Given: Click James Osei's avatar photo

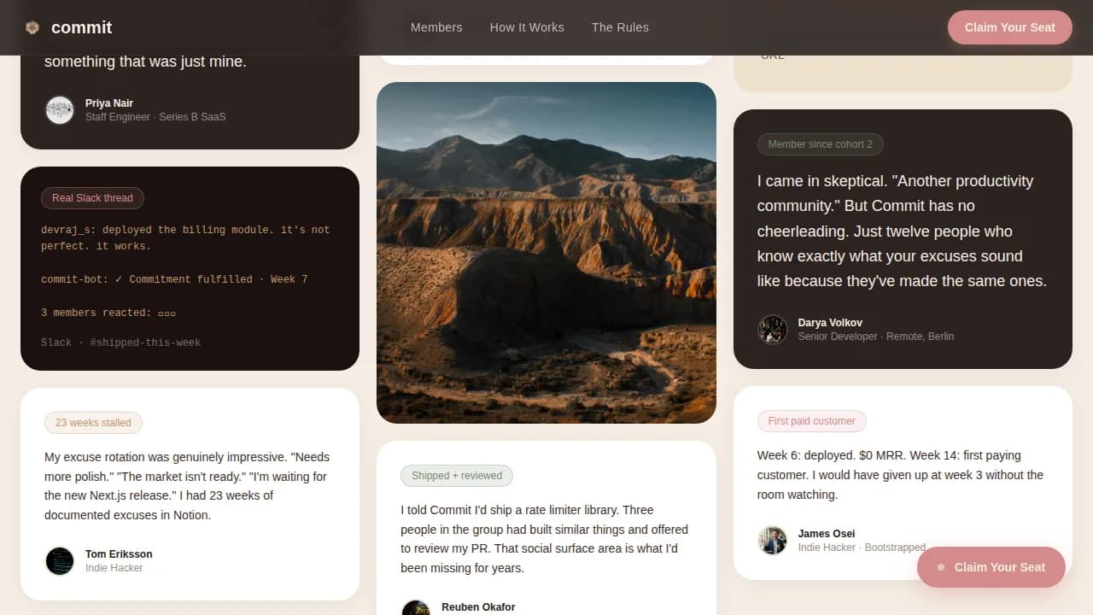Looking at the screenshot, I should point(772,540).
